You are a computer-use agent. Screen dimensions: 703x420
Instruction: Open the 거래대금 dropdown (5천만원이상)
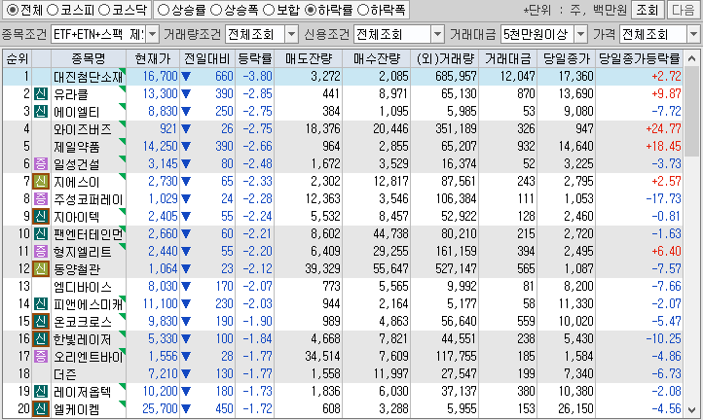[x=580, y=34]
